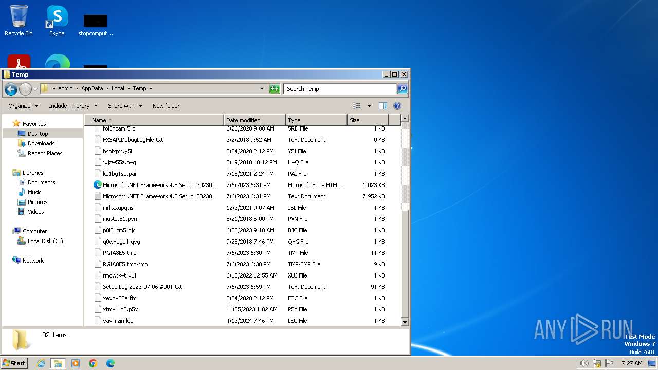Click AppData in the breadcrumb path
The height and width of the screenshot is (370, 658).
92,88
